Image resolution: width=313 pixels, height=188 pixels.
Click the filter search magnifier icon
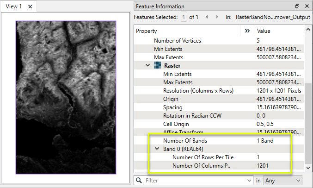click(139, 180)
